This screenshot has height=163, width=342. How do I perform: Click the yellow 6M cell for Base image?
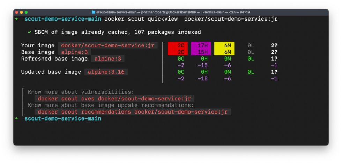pyautogui.click(x=224, y=52)
